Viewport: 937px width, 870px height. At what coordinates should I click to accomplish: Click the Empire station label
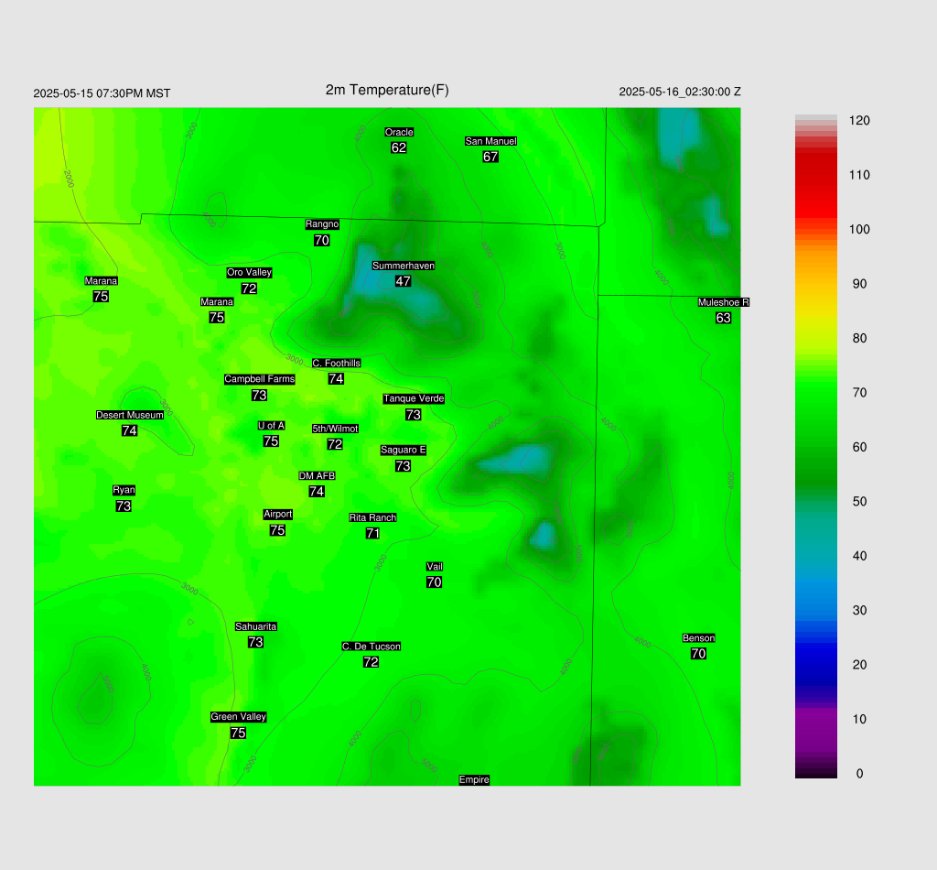tap(475, 779)
